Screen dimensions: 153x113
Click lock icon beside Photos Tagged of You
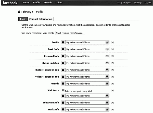pyautogui.click(x=63, y=70)
